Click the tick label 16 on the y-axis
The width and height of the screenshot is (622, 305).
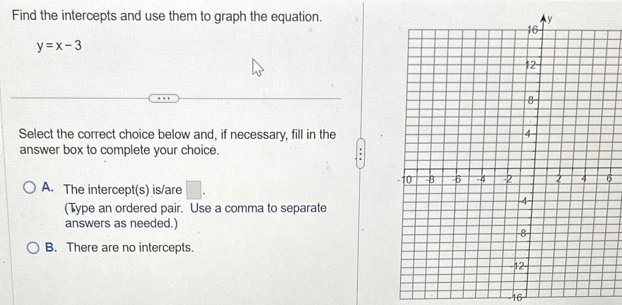pos(532,30)
